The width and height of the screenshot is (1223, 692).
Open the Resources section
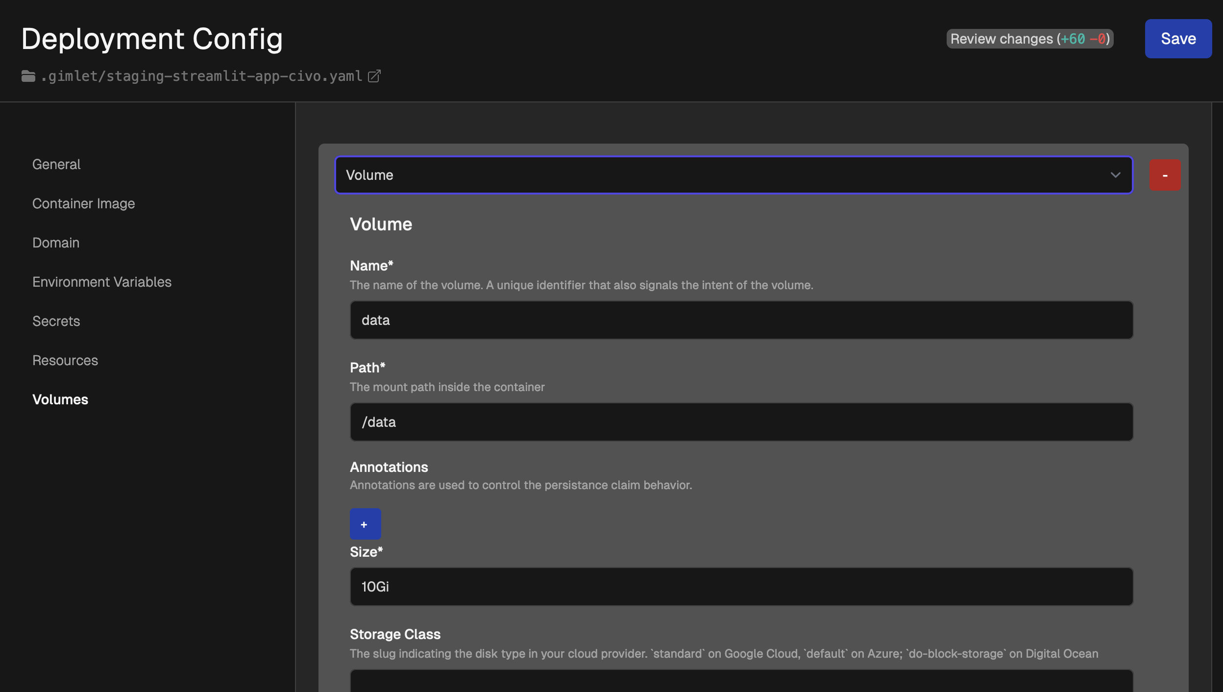coord(65,360)
